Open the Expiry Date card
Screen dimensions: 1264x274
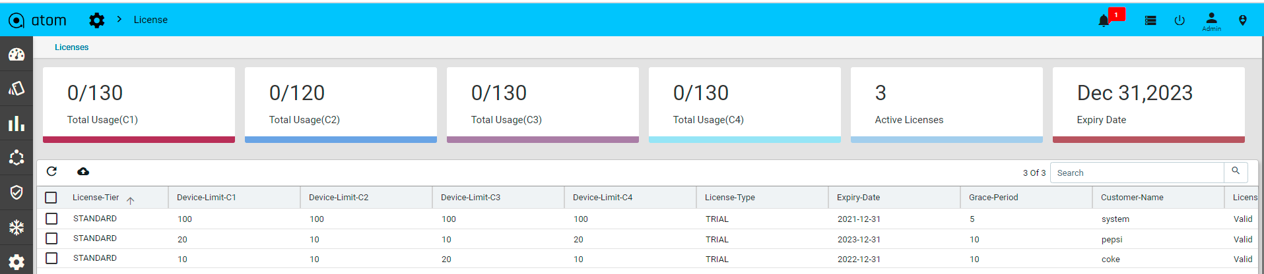tap(1148, 105)
